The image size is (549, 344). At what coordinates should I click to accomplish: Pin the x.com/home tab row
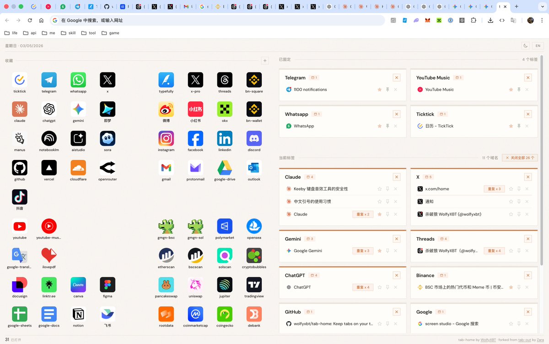point(519,189)
